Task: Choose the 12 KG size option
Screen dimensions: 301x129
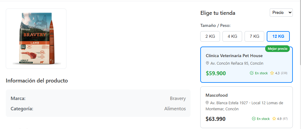Action: 278,36
